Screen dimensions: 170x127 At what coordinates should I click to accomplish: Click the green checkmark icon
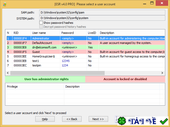tap(164, 121)
